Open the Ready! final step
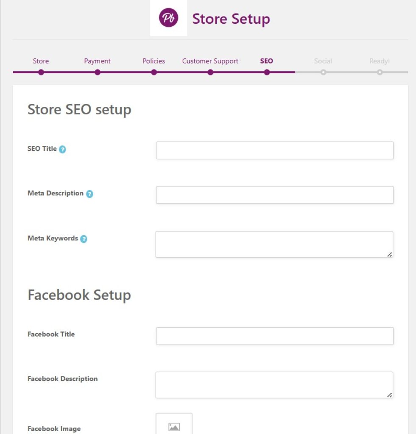Viewport: 416px width, 434px height. (x=379, y=61)
